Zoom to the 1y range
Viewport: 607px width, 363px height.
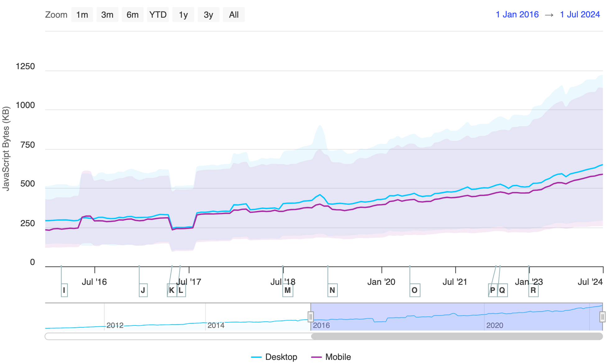183,15
